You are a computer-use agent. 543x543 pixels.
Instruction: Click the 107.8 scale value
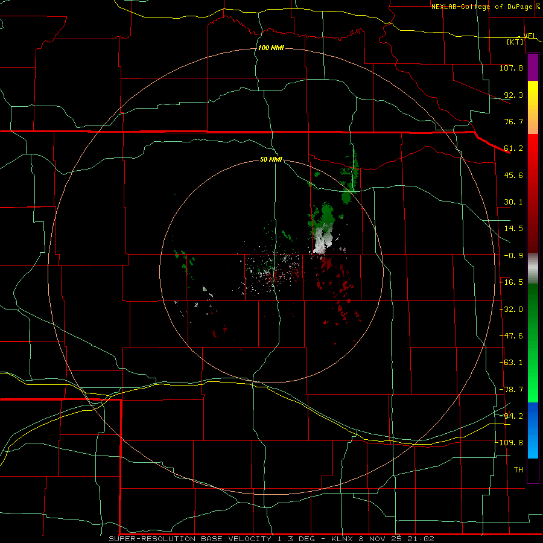tap(511, 68)
